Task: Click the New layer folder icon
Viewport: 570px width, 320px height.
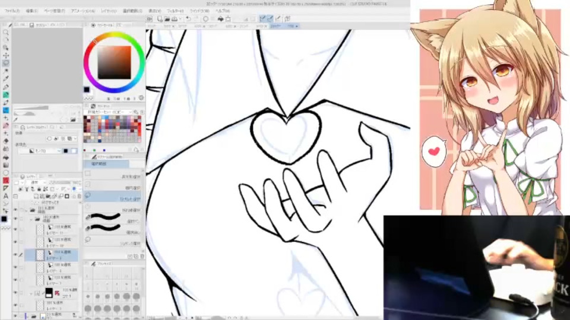Action: coord(49,196)
